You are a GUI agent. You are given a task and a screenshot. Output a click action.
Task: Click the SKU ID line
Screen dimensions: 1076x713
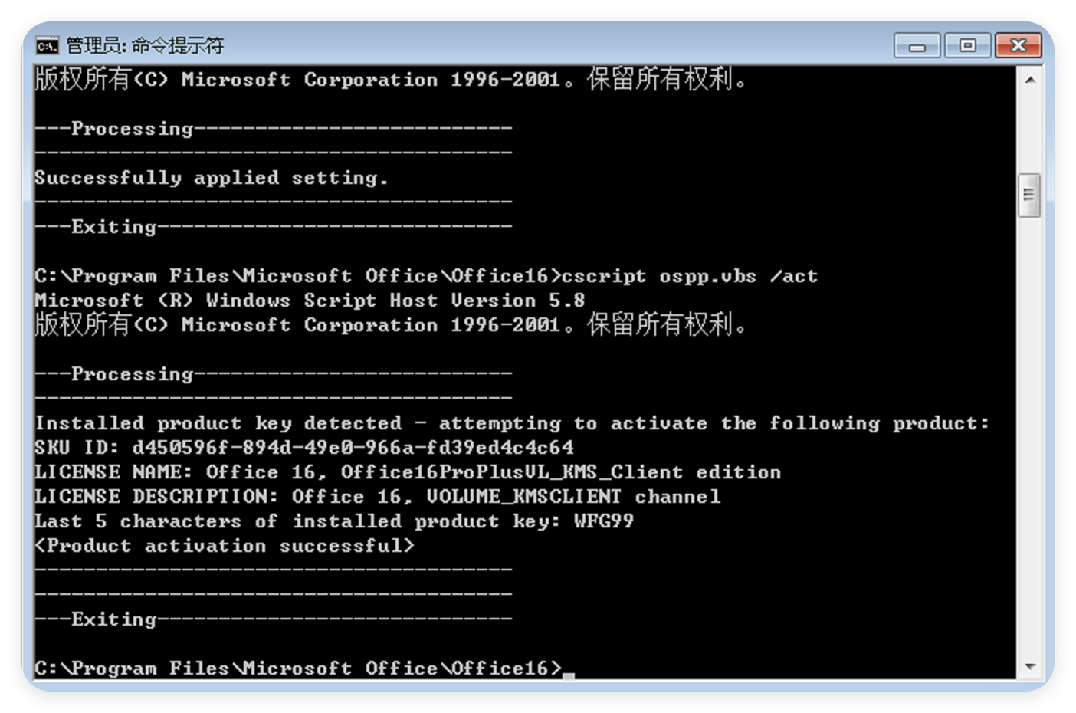[x=304, y=448]
